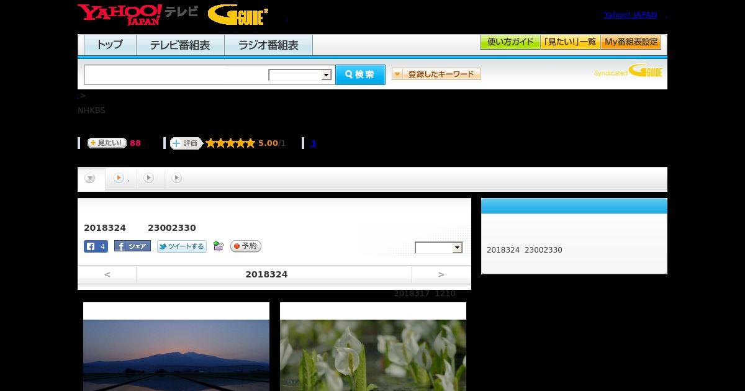Screen dimensions: 745x391
Task: Select the fourth tab with gray play icon
Action: click(177, 178)
